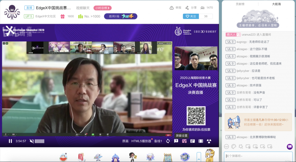The height and width of the screenshot is (162, 296).
Task: Send the white-haired girl gift
Action: 150,157
